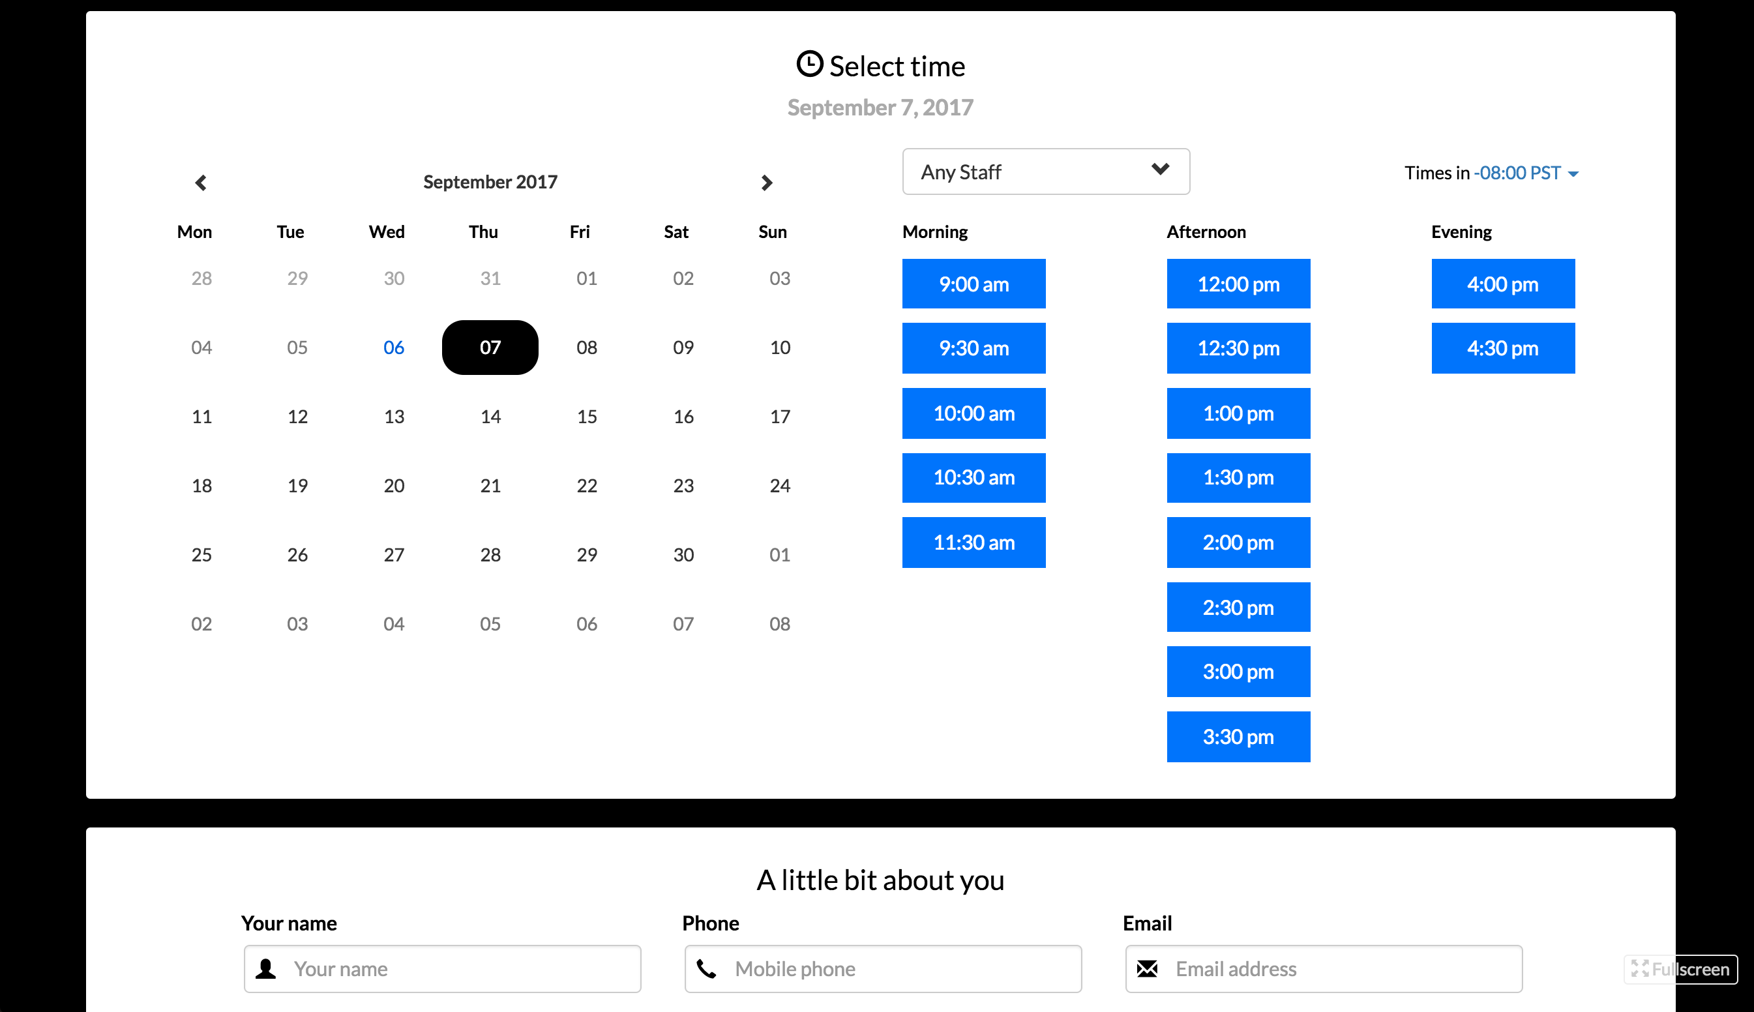
Task: Click on Thursday column header
Action: tap(488, 230)
